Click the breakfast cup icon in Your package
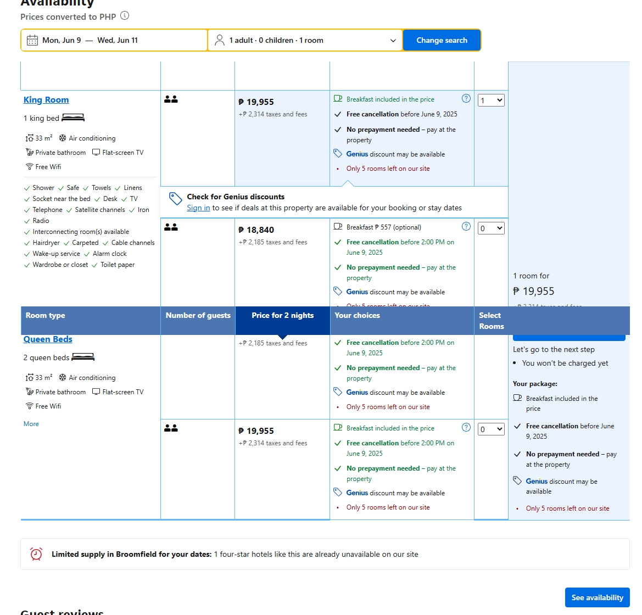This screenshot has height=615, width=642. pos(517,398)
